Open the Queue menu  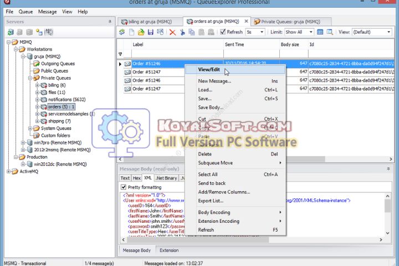[25, 12]
